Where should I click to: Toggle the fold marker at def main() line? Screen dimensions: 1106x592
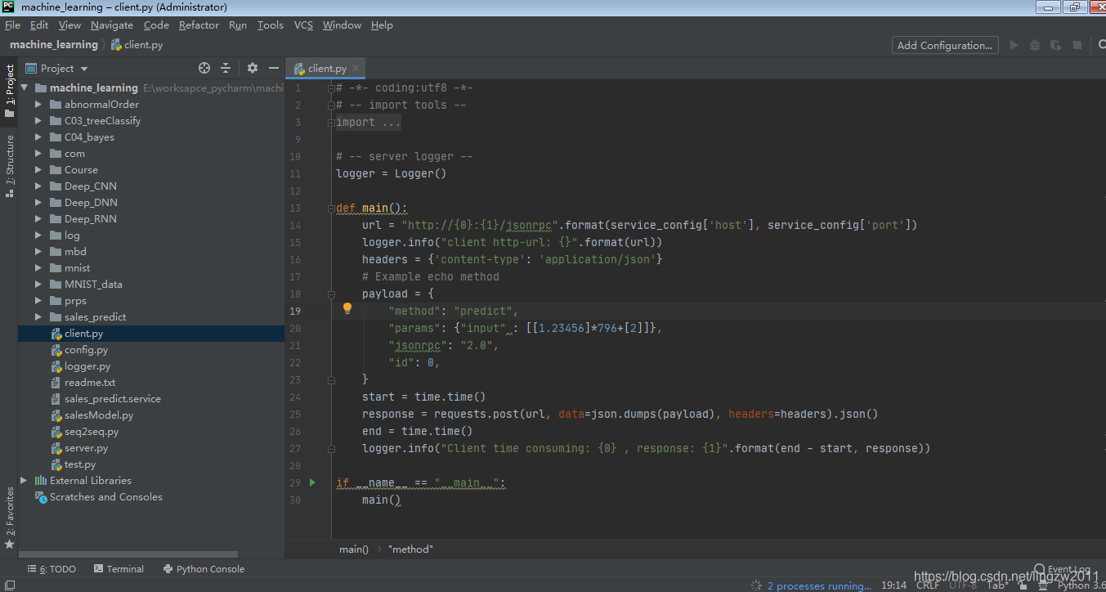pos(331,209)
